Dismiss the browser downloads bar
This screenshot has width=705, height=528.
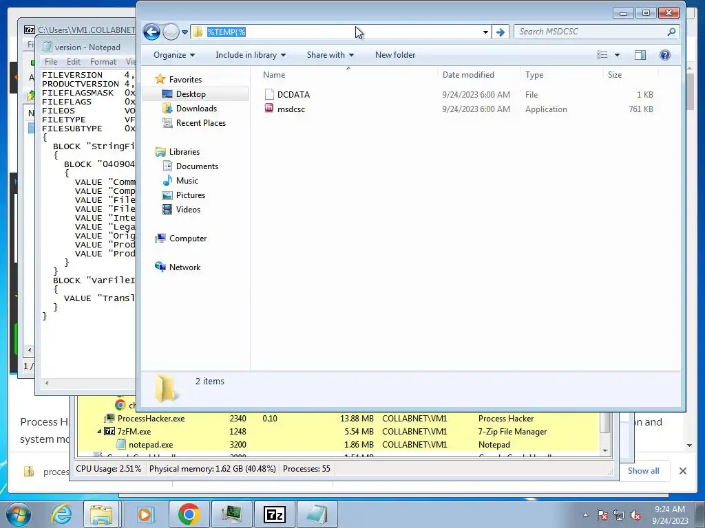(x=682, y=471)
